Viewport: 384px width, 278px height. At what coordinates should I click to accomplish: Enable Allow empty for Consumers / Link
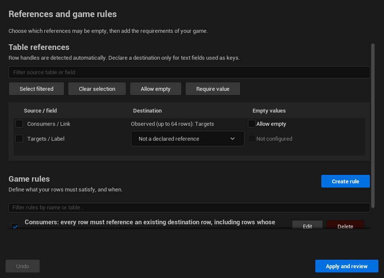pos(251,124)
